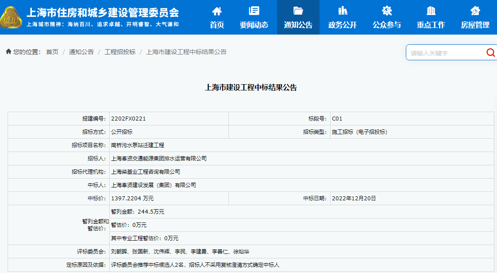Select the 公众参与 menu item
Screen dimensions: 497x273
pyautogui.click(x=387, y=25)
